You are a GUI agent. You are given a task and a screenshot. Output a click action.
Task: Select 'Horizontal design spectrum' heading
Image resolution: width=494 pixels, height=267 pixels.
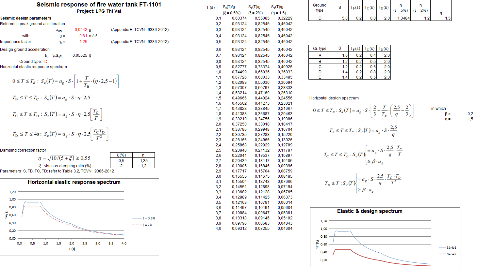[x=334, y=98]
